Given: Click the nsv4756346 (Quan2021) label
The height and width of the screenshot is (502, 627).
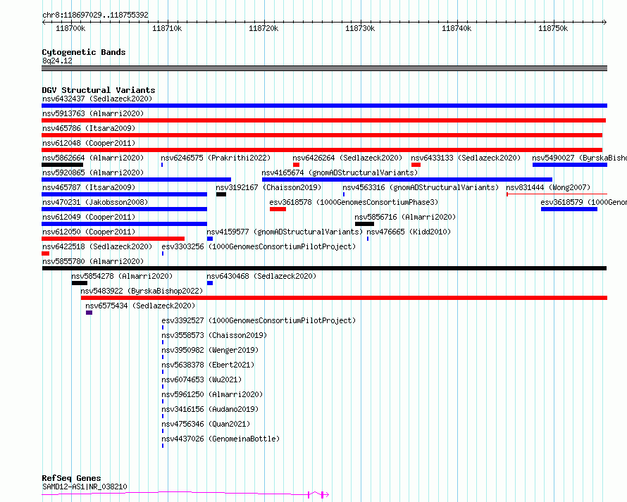Looking at the screenshot, I should (206, 424).
